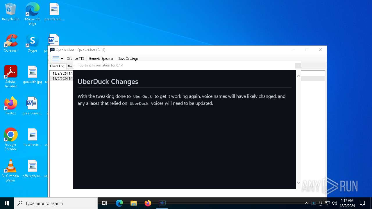Open the Action Center notifications
Image resolution: width=372 pixels, height=209 pixels.
point(362,203)
